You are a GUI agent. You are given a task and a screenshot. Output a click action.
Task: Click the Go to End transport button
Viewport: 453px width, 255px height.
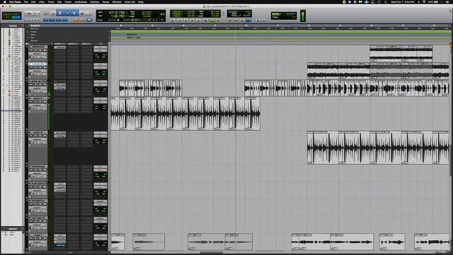tap(198, 21)
